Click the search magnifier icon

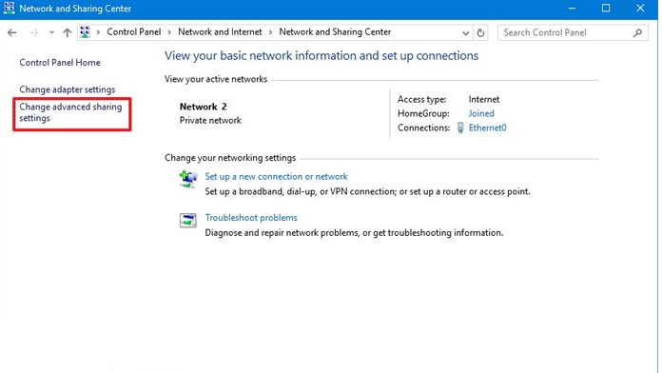click(x=637, y=32)
